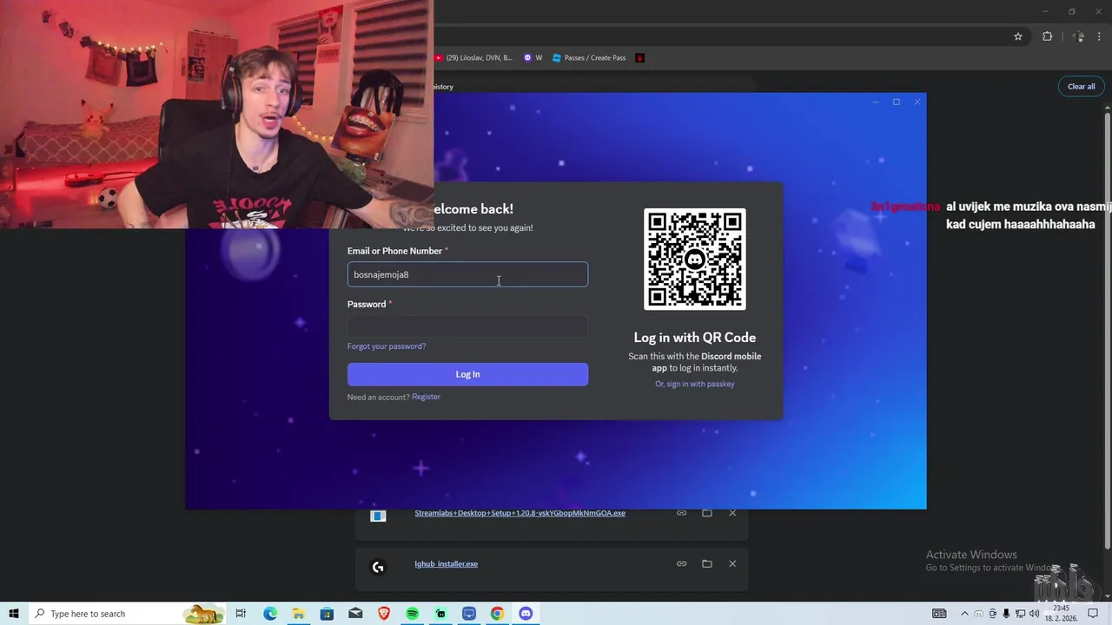Screen dimensions: 1112x625
Task: Show the Streamlabs setup file in its folder
Action: pyautogui.click(x=707, y=513)
